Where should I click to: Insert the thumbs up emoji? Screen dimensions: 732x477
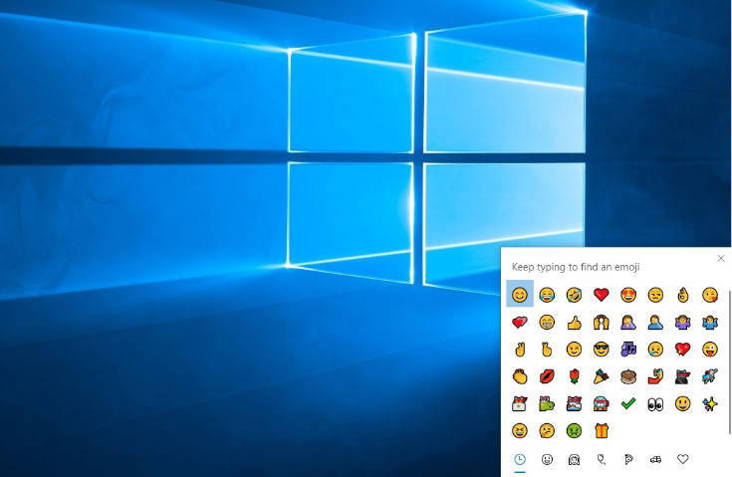tap(574, 322)
